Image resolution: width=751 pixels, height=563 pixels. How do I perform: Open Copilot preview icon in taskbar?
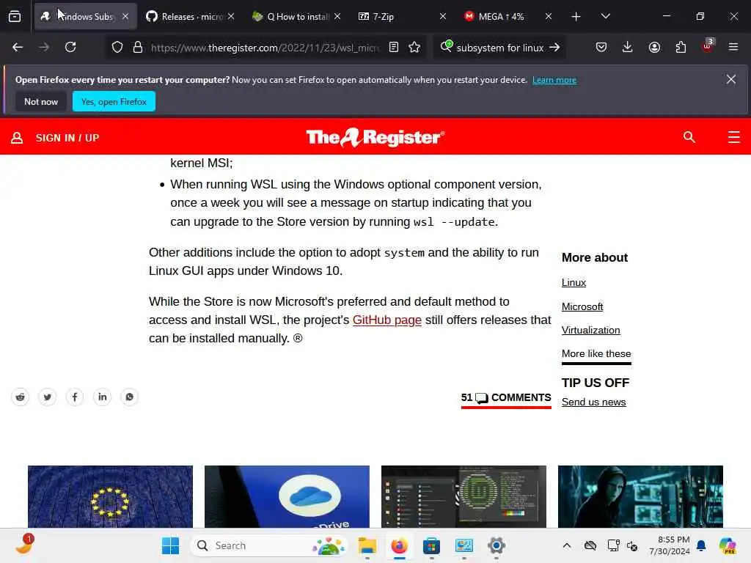click(x=728, y=545)
